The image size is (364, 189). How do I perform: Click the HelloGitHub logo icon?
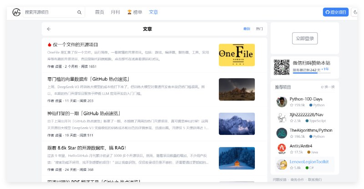16,12
